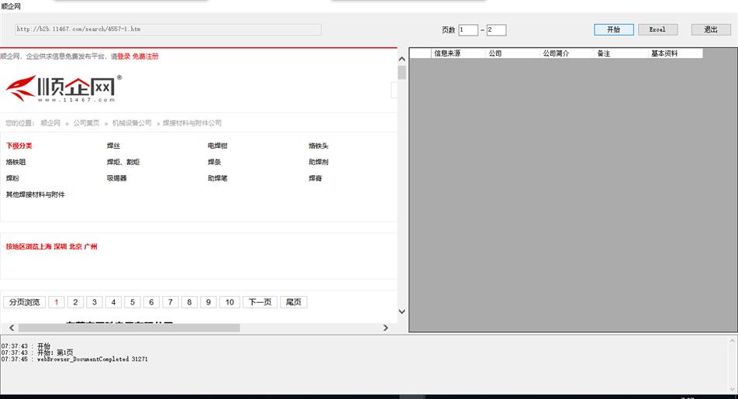738x399 pixels.
Task: Go to pagination page 10
Action: point(229,302)
